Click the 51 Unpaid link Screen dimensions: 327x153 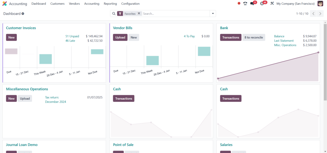coord(72,36)
